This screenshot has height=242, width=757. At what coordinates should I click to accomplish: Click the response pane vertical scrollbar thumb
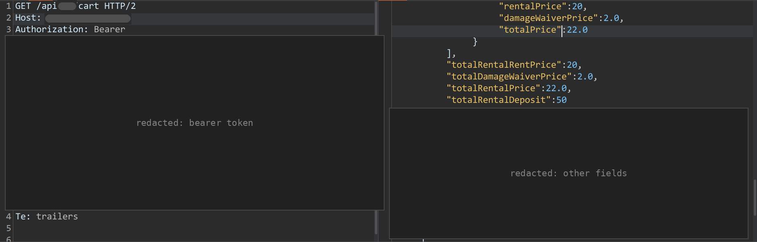coord(755,198)
